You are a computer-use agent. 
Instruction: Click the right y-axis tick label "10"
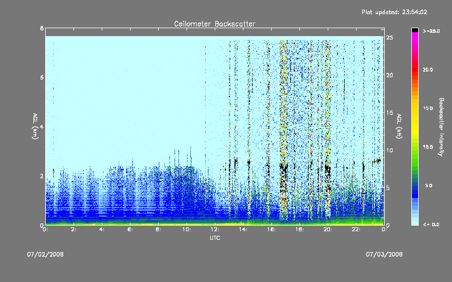click(389, 150)
